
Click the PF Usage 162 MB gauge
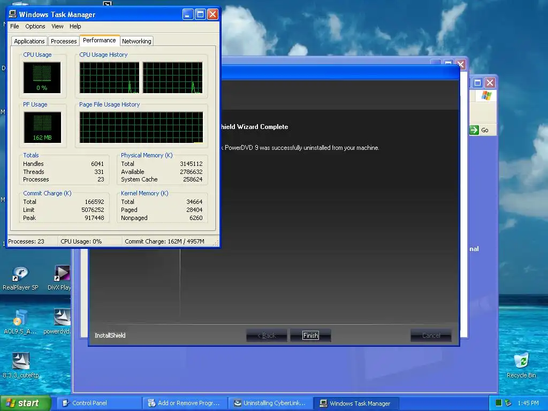pyautogui.click(x=42, y=127)
